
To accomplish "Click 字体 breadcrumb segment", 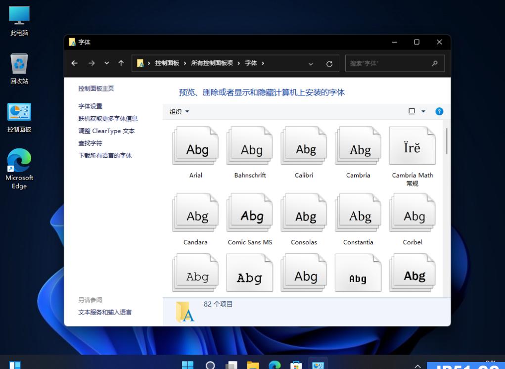I will click(251, 63).
